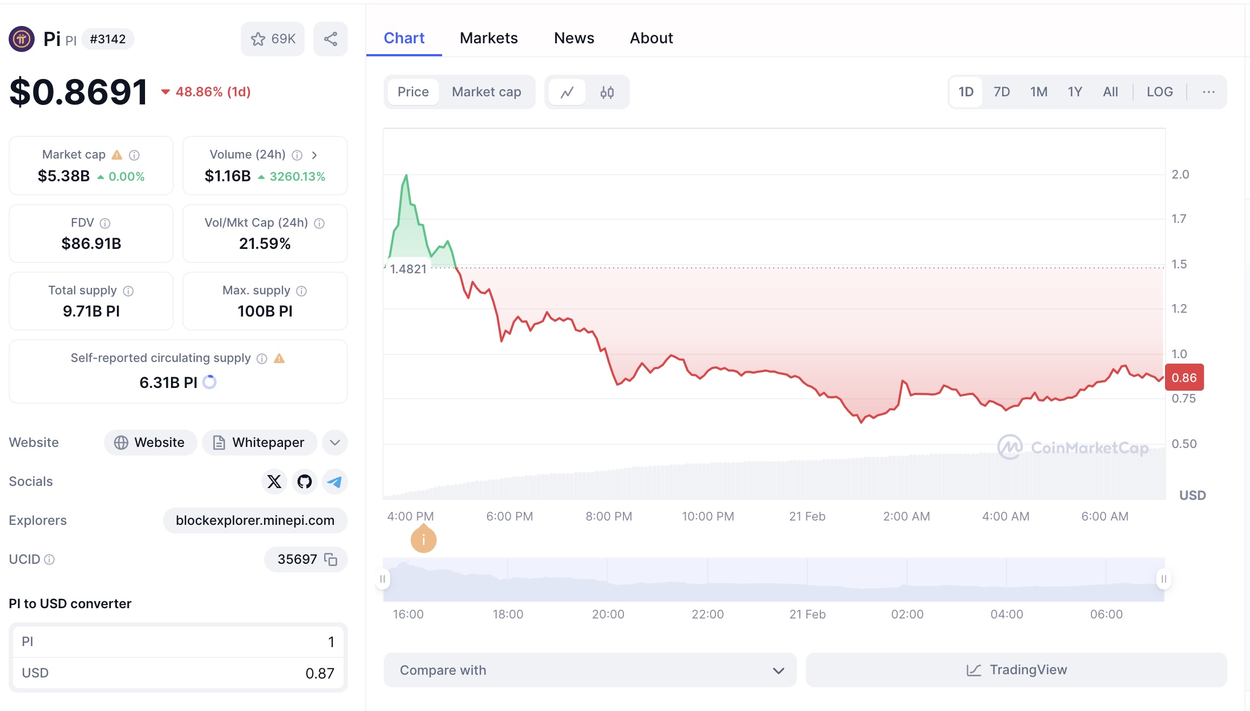Open the chart more options ellipsis
Viewport: 1250px width, 711px height.
pos(1209,92)
